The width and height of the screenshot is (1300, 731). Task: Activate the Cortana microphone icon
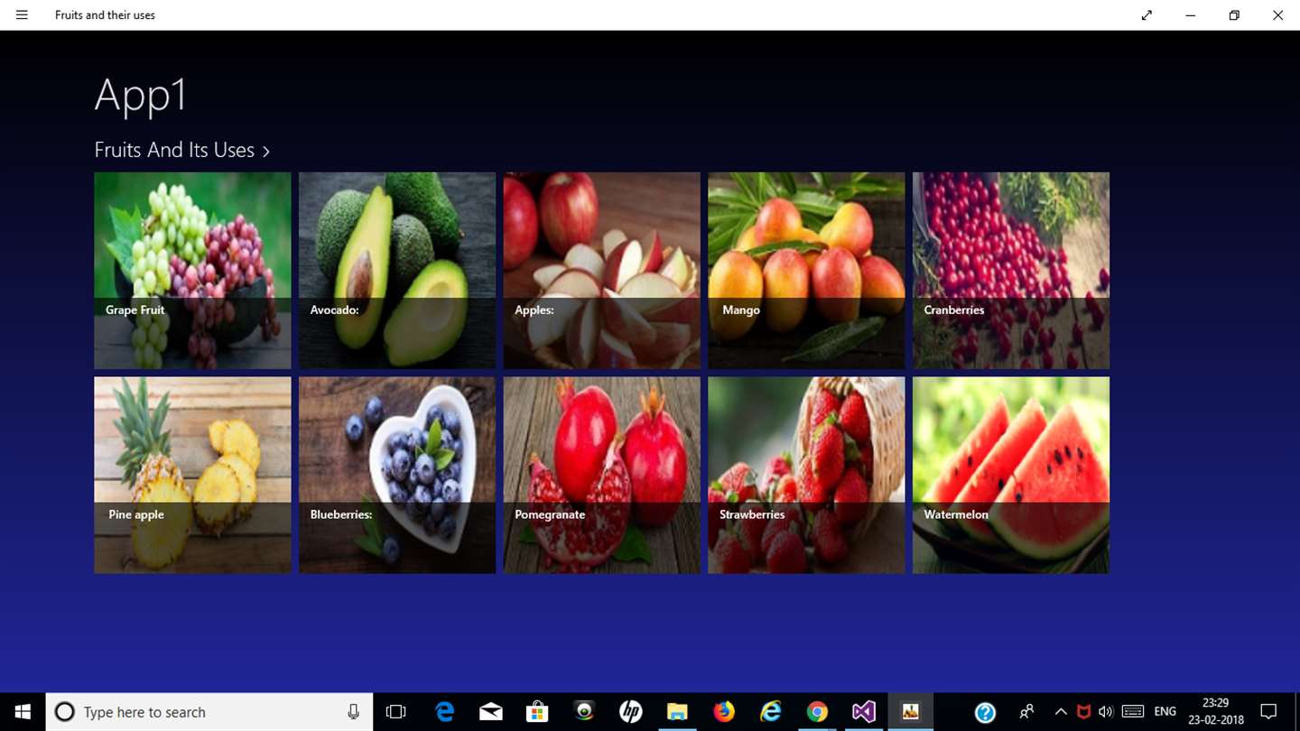tap(353, 712)
